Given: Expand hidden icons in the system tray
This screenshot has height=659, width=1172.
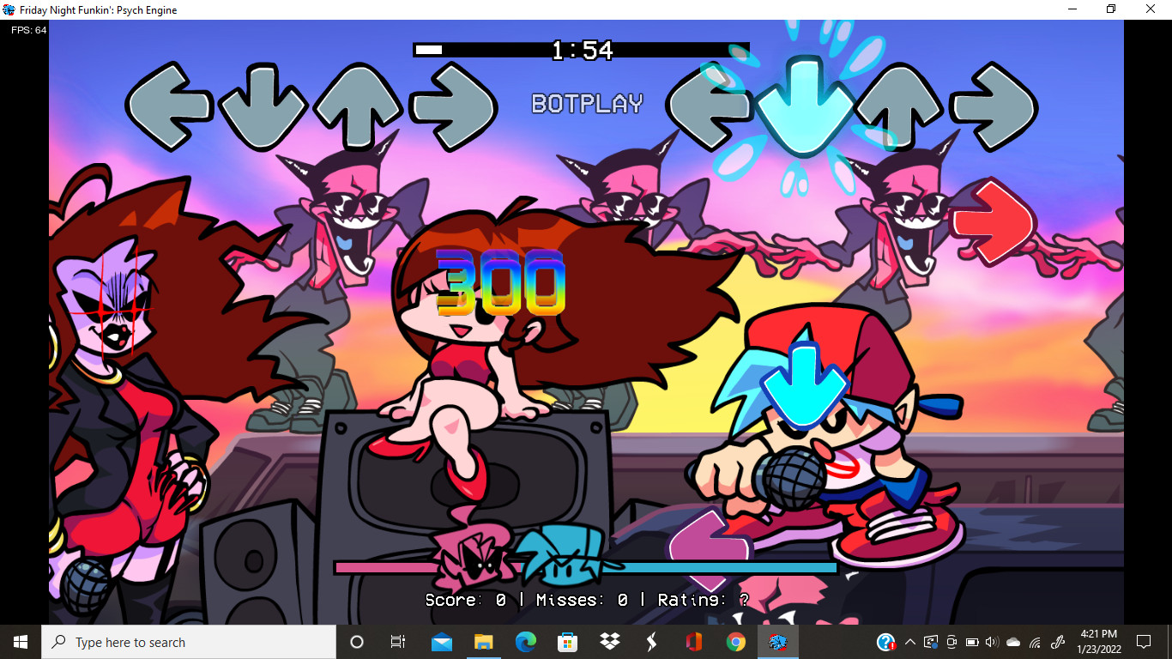Looking at the screenshot, I should pos(910,642).
